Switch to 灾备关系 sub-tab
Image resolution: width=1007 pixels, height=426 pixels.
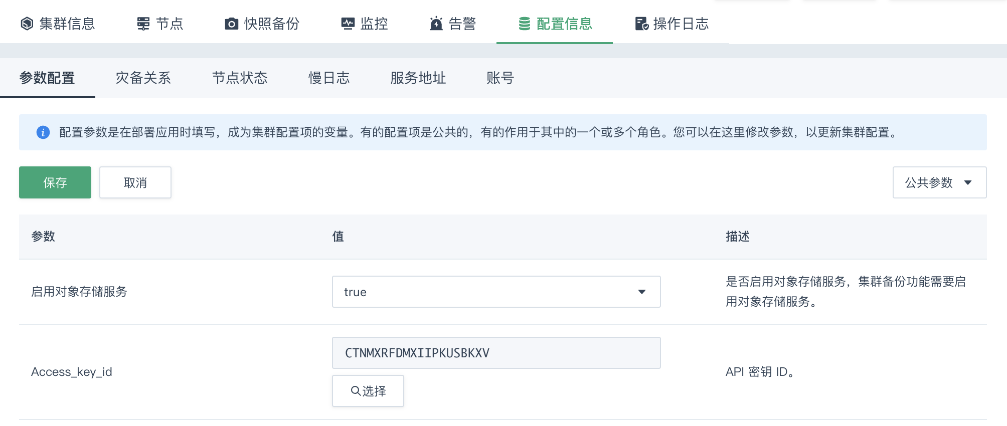[x=143, y=78]
